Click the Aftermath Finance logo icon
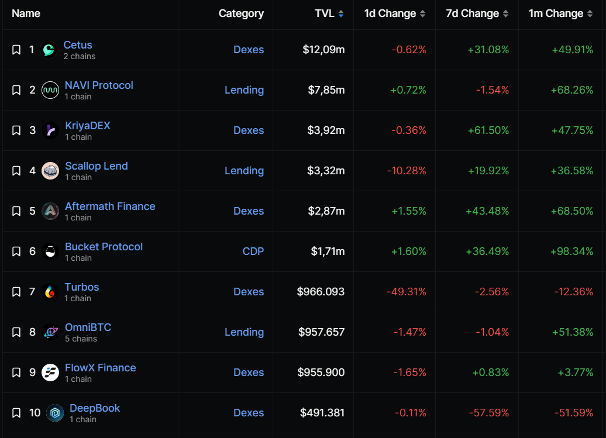The image size is (606, 438). (50, 211)
